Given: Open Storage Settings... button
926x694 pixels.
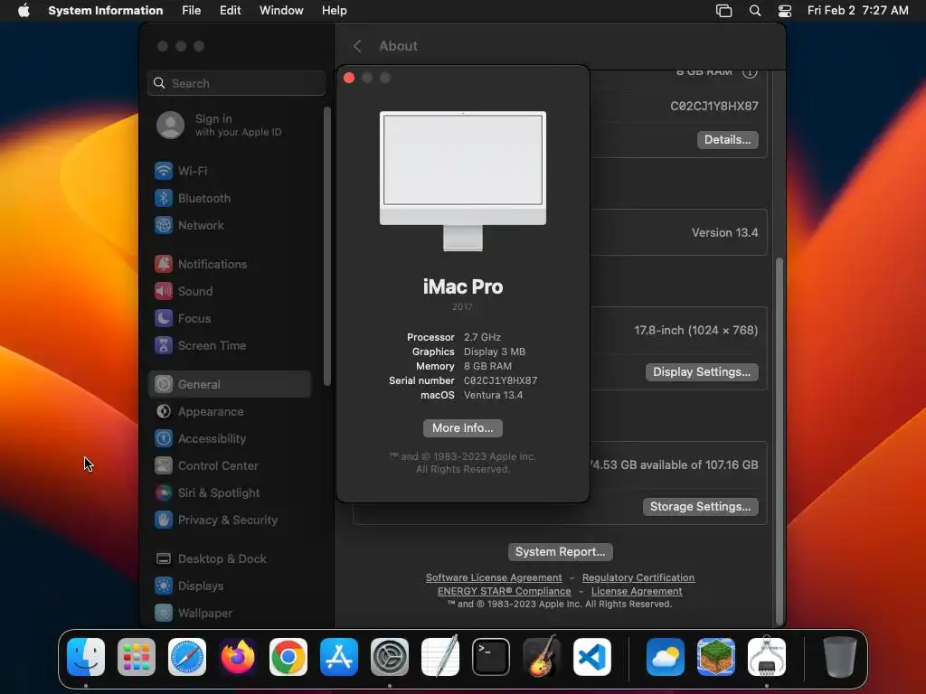Looking at the screenshot, I should (701, 506).
